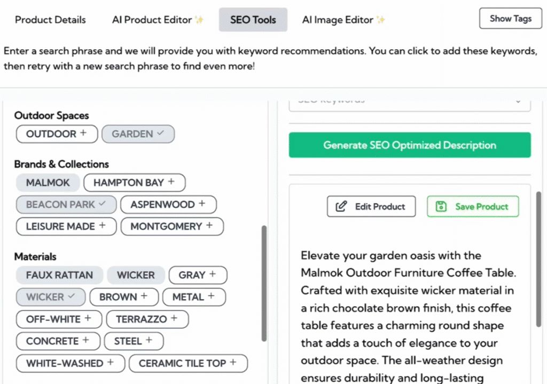Deselect the GARDEN keyword tag
This screenshot has width=547, height=384.
[138, 134]
